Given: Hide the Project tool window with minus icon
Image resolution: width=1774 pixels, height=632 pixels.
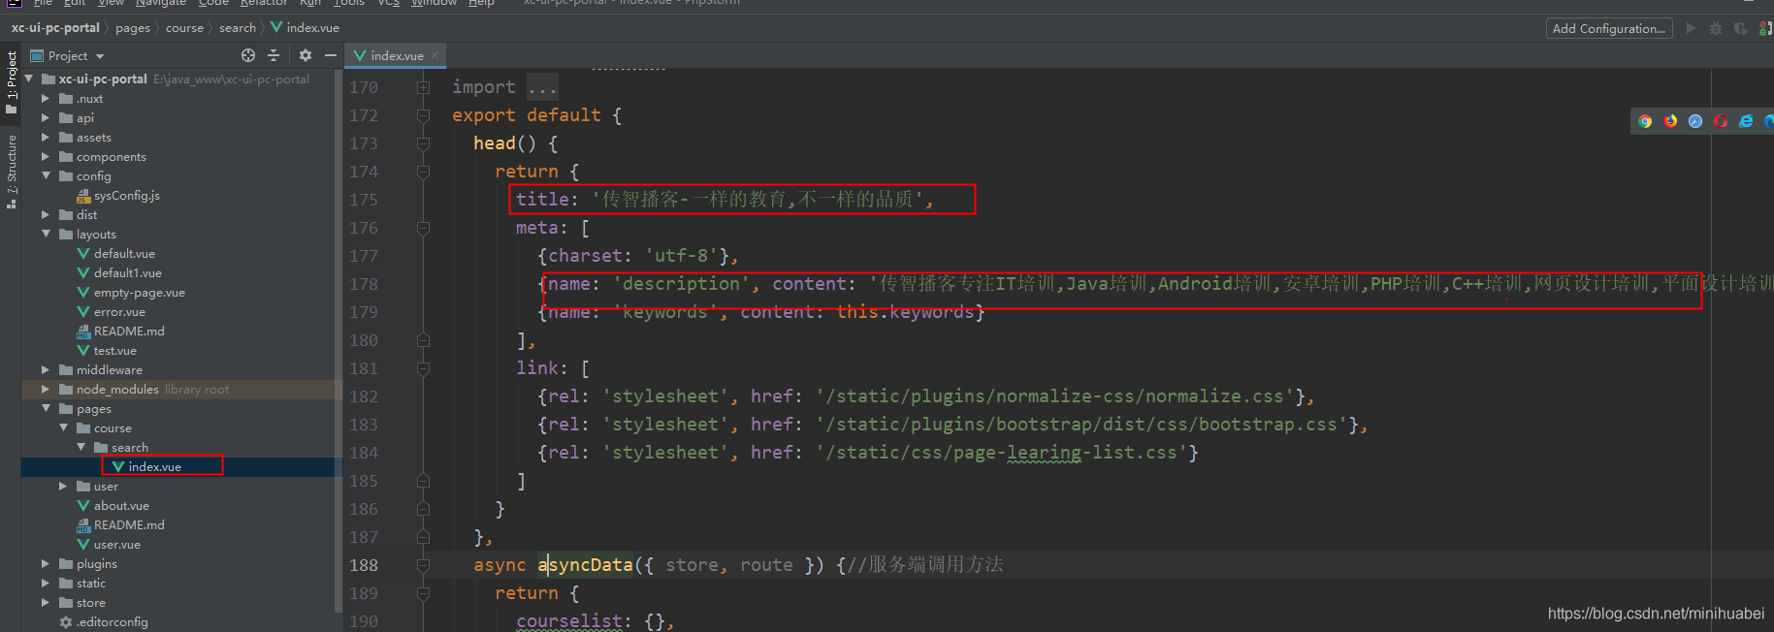Looking at the screenshot, I should tap(331, 55).
